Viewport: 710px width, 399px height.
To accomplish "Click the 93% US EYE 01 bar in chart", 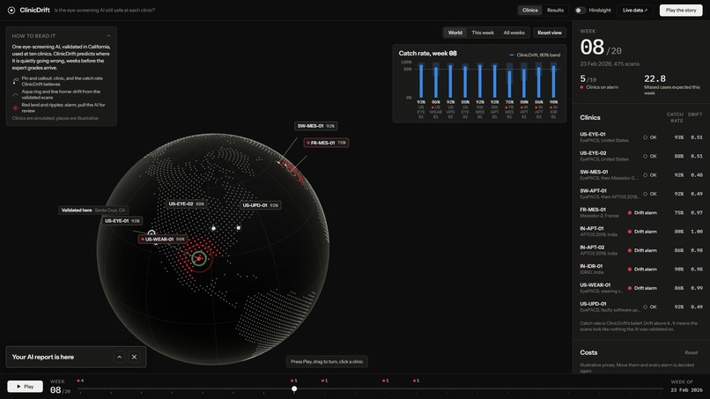I will (421, 81).
